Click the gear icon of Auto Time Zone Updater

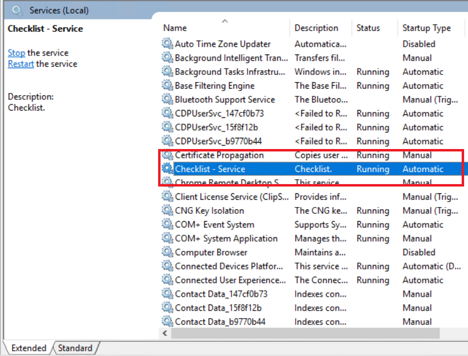tap(167, 44)
